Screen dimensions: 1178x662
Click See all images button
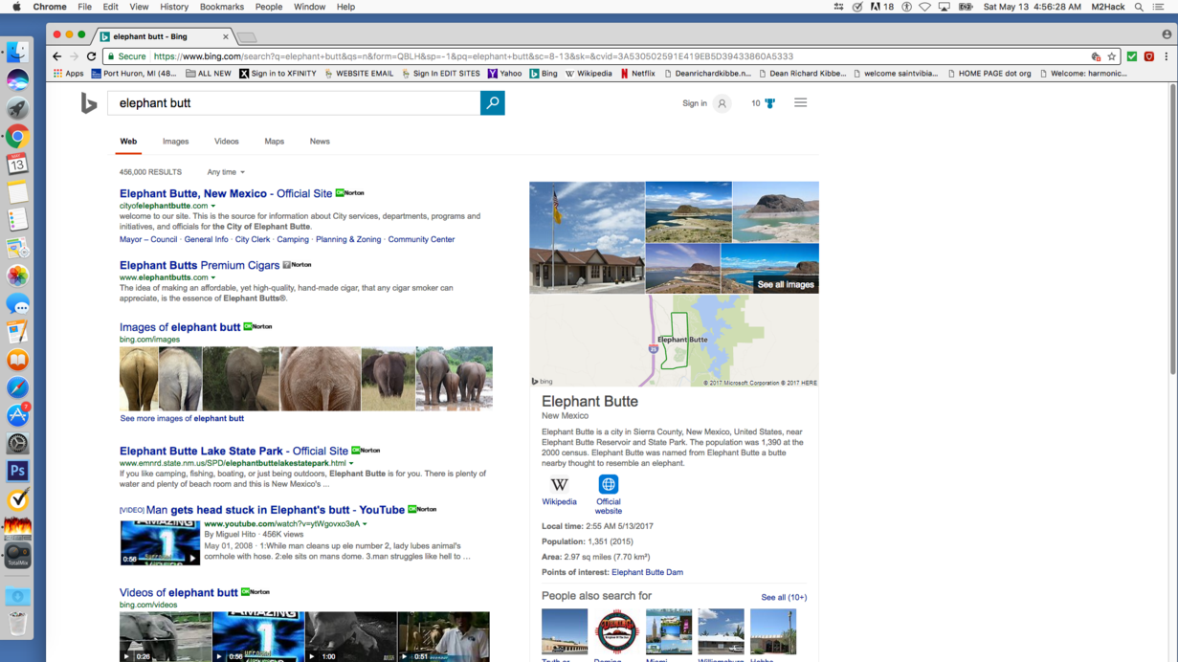point(786,284)
